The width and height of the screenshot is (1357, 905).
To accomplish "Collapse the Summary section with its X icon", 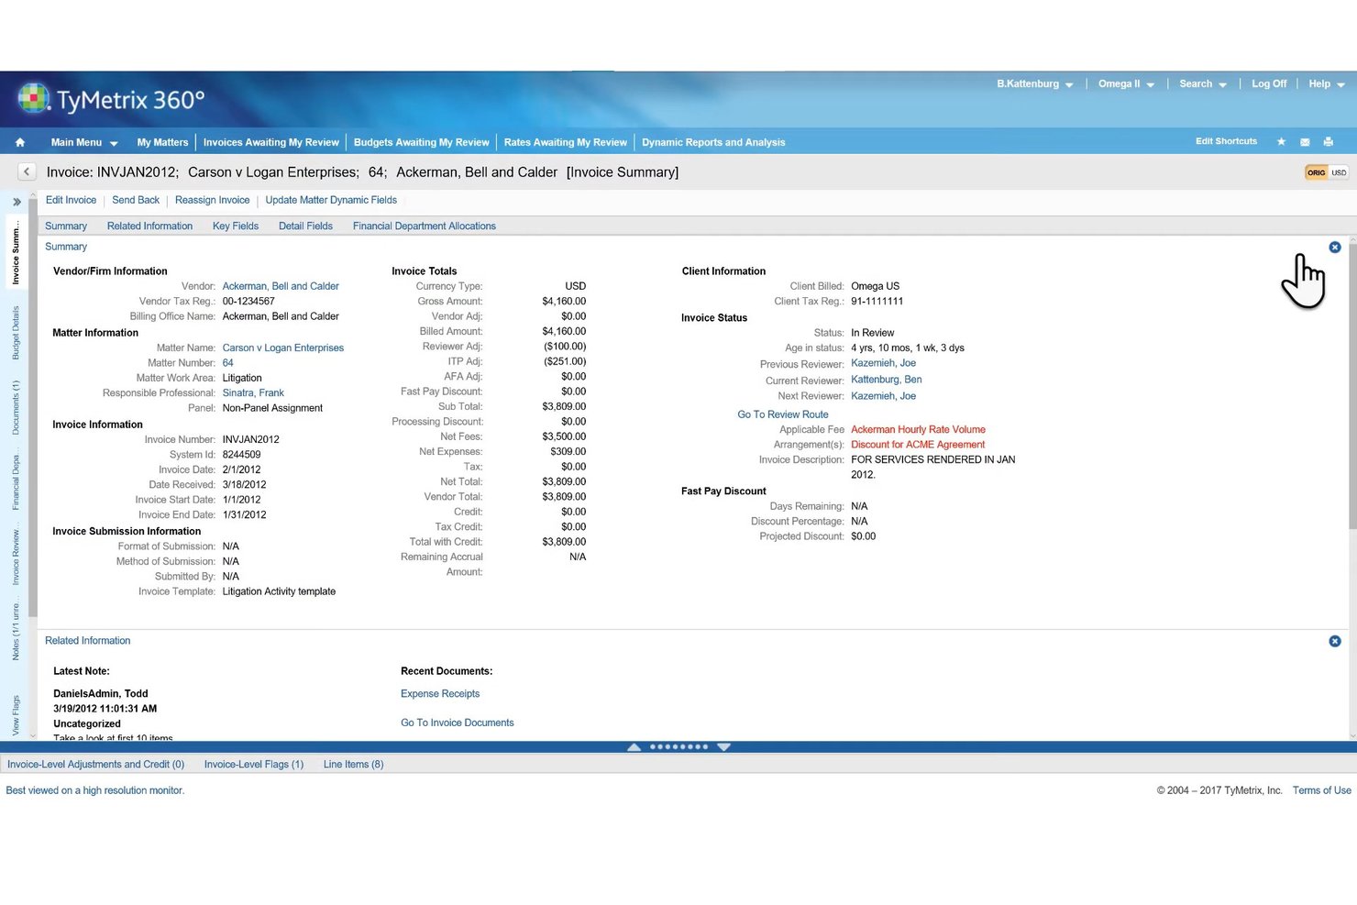I will (x=1335, y=248).
